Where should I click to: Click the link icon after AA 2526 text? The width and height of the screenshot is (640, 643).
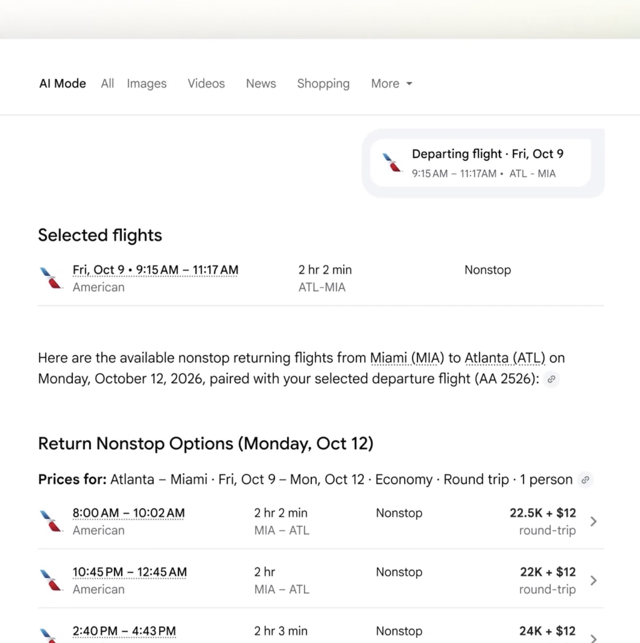pyautogui.click(x=551, y=379)
